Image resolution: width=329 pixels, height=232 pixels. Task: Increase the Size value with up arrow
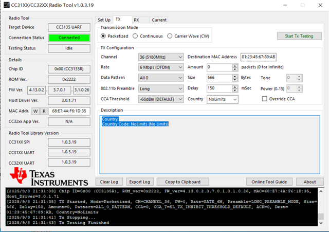tap(235, 76)
